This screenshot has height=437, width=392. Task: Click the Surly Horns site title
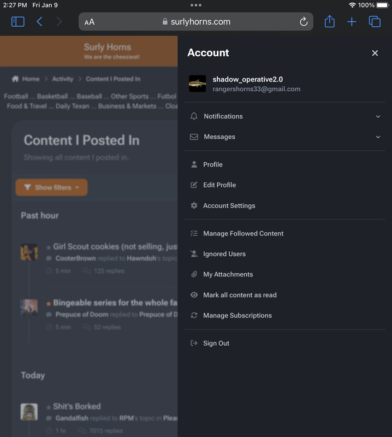point(107,47)
